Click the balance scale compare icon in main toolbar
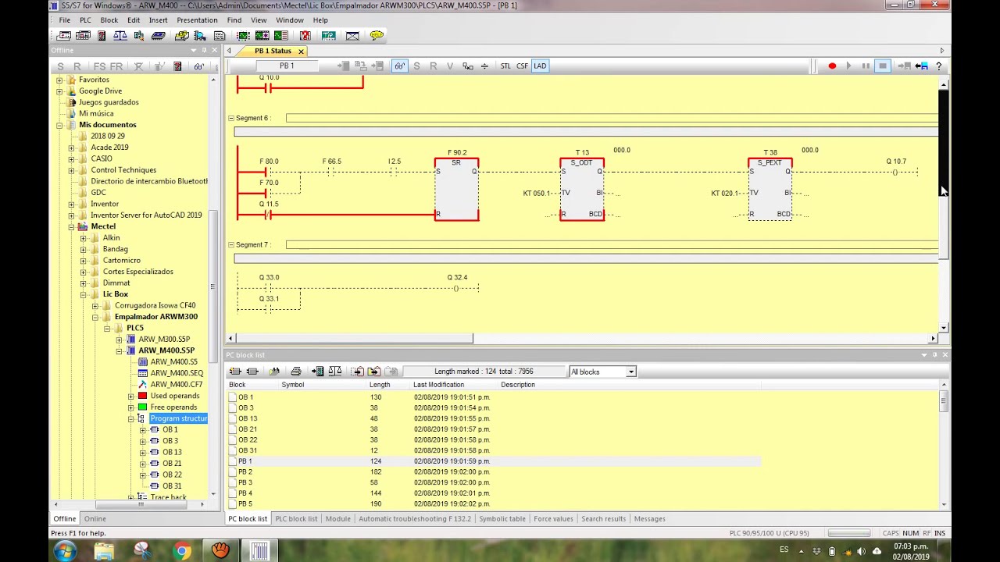 (x=120, y=35)
